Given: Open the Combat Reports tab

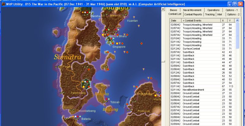Looking at the screenshot, I should [x=193, y=14].
